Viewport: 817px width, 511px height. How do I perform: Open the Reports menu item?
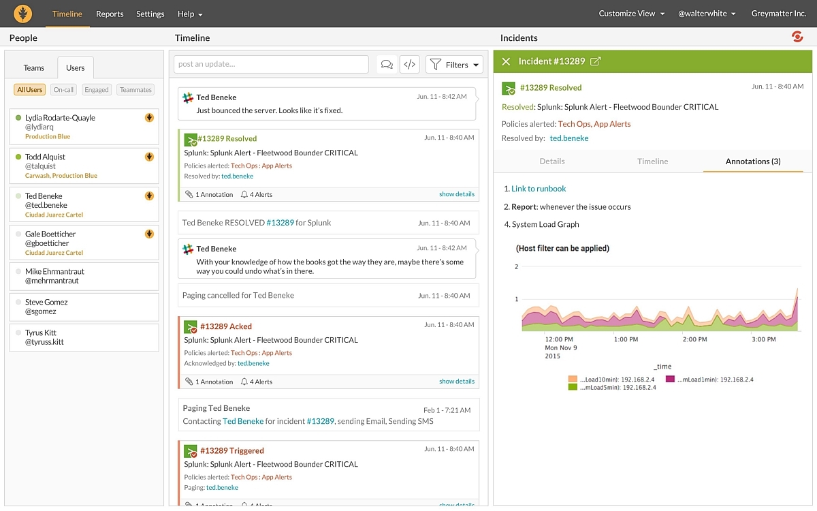click(x=110, y=14)
